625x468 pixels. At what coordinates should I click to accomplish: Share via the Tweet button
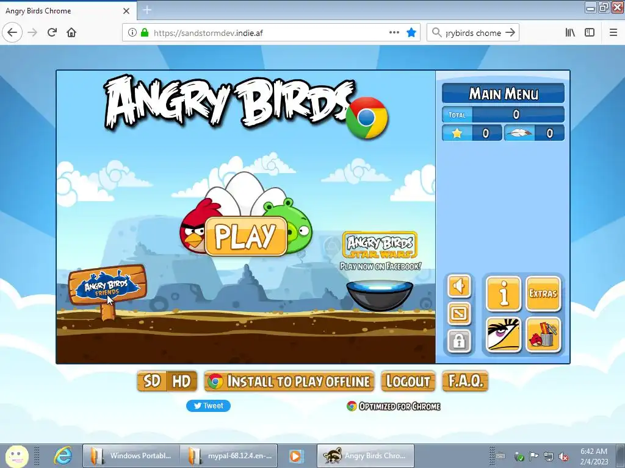pyautogui.click(x=208, y=405)
